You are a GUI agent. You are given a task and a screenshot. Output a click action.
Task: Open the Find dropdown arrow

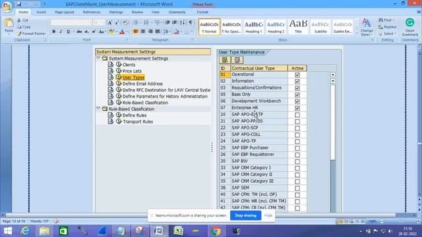[x=394, y=20]
